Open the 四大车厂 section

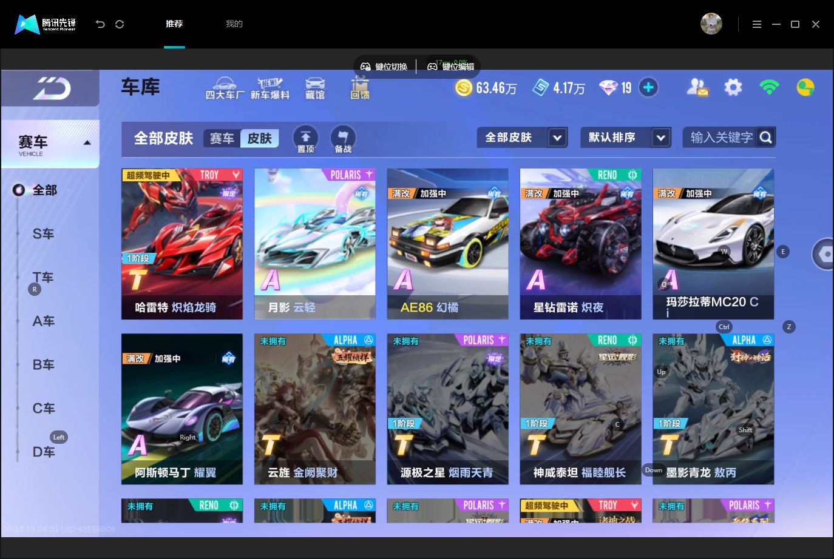225,89
